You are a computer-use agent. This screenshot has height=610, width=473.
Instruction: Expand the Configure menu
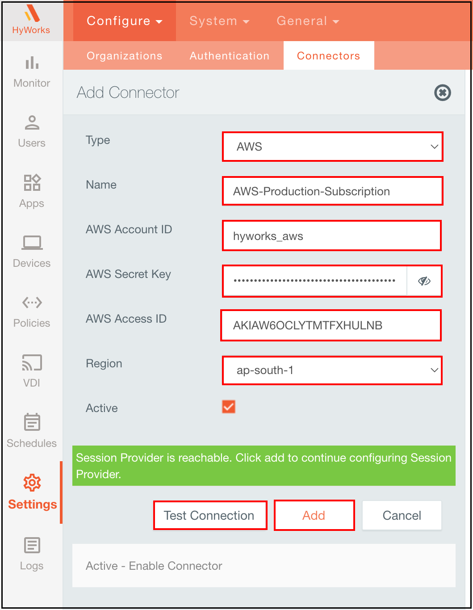[x=125, y=21]
